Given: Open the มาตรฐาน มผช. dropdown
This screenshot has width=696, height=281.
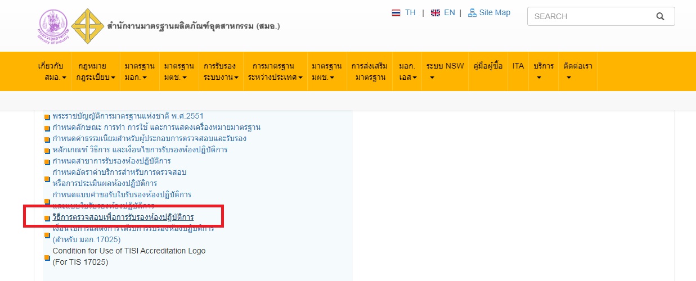Looking at the screenshot, I should point(326,71).
